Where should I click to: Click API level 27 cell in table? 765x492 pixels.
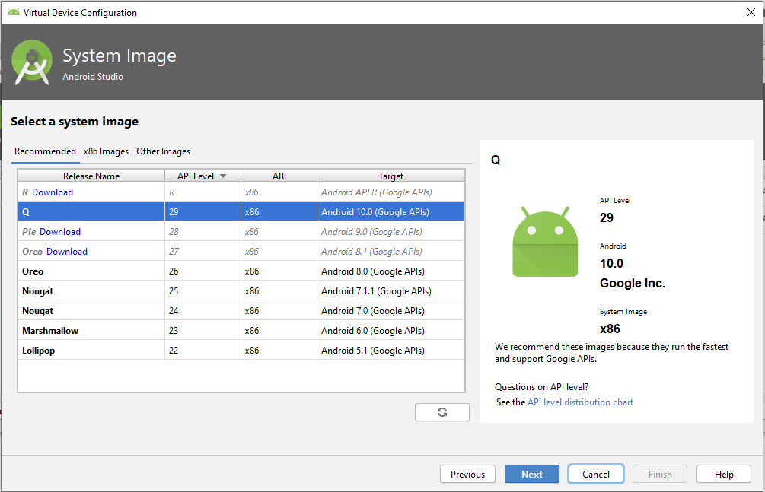203,252
